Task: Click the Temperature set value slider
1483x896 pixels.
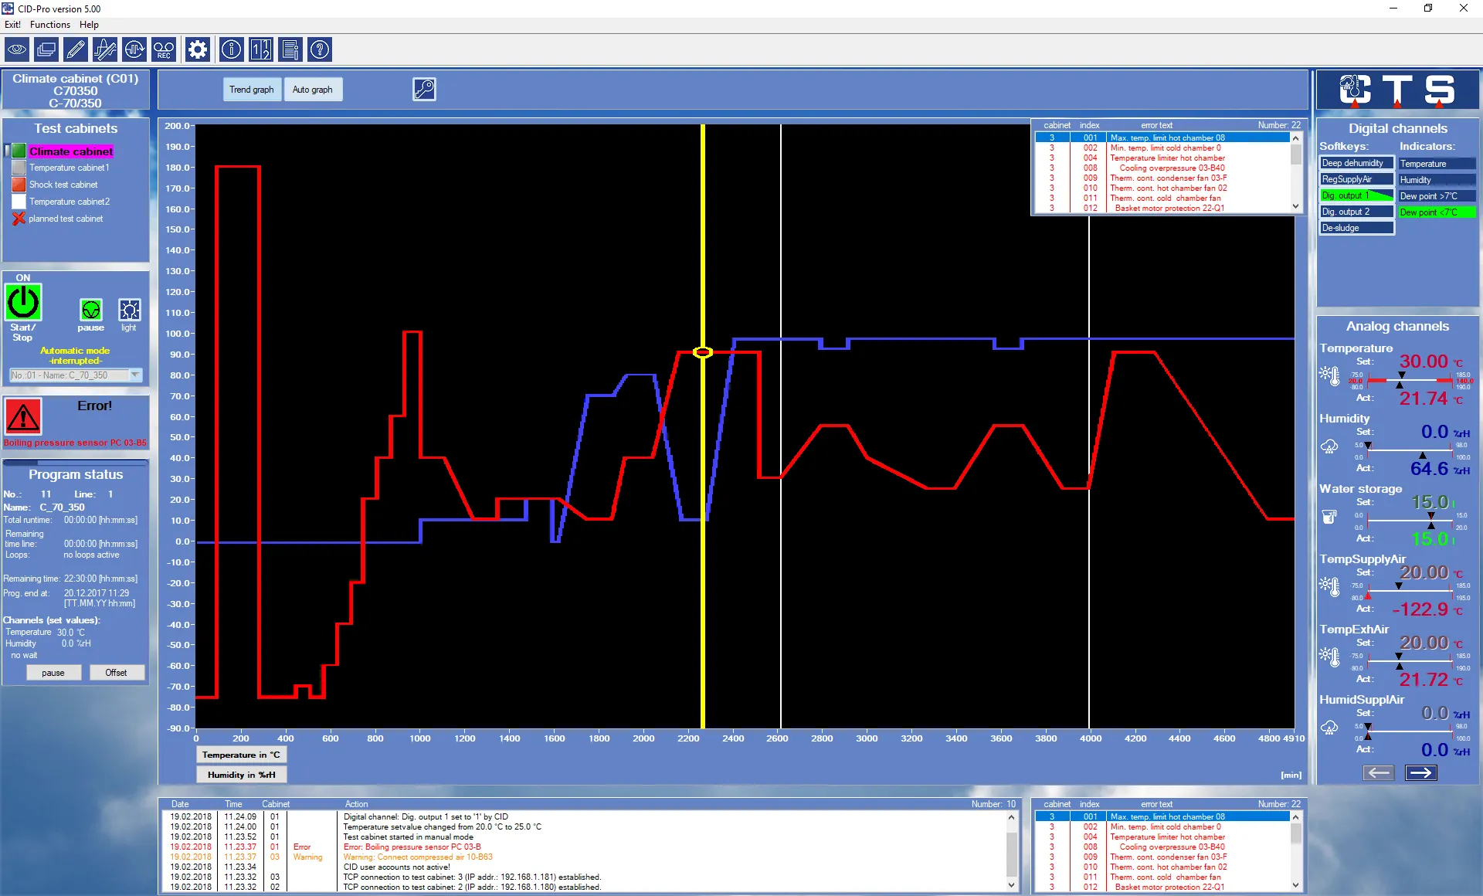Action: point(1410,380)
